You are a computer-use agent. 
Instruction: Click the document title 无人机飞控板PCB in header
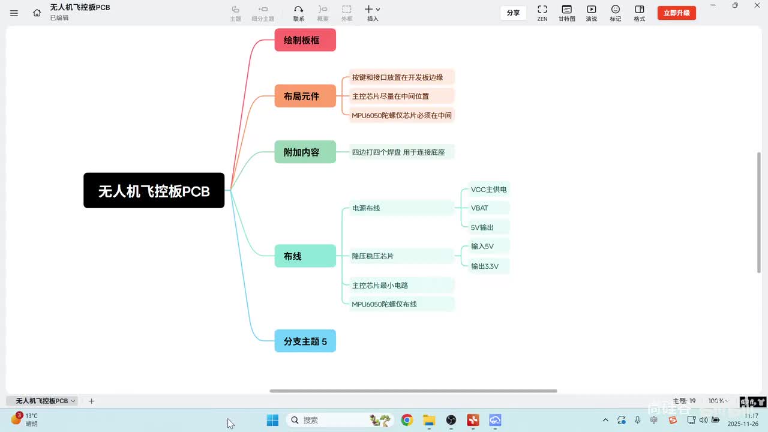(80, 8)
